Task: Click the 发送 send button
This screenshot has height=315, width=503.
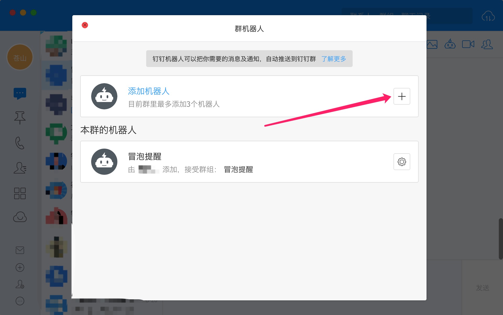Action: pyautogui.click(x=482, y=288)
